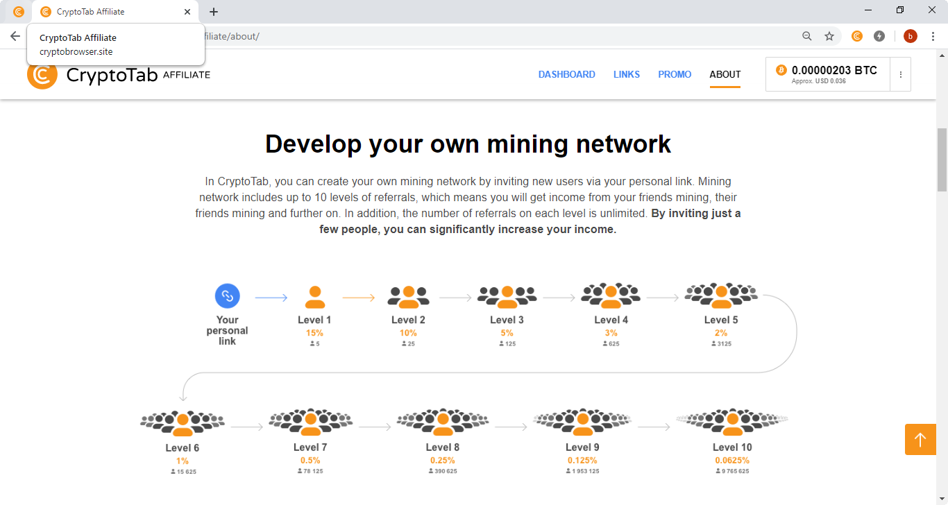Open the three-dot menu beside BTC balance
The width and height of the screenshot is (948, 505).
[901, 74]
